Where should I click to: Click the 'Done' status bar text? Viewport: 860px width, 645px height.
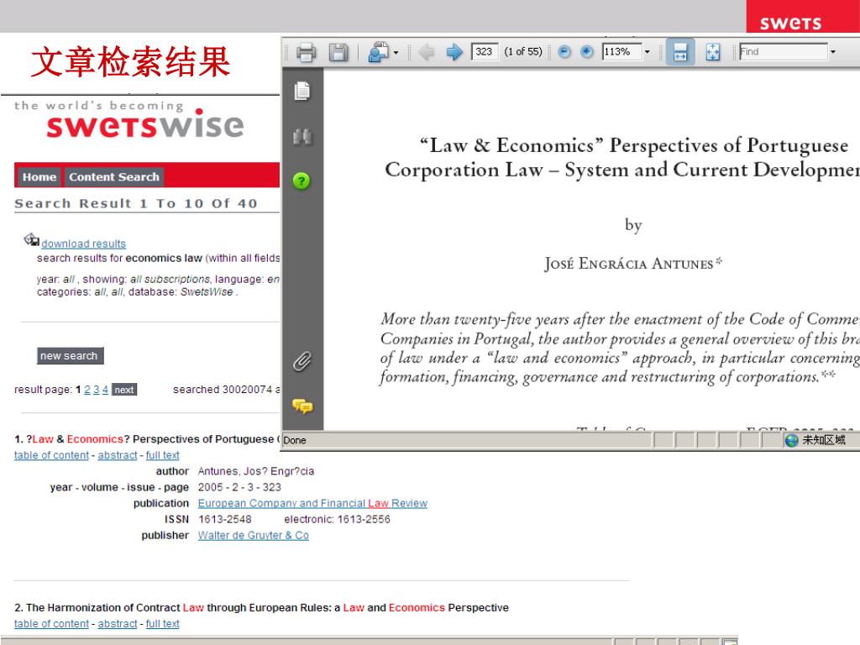click(x=295, y=440)
